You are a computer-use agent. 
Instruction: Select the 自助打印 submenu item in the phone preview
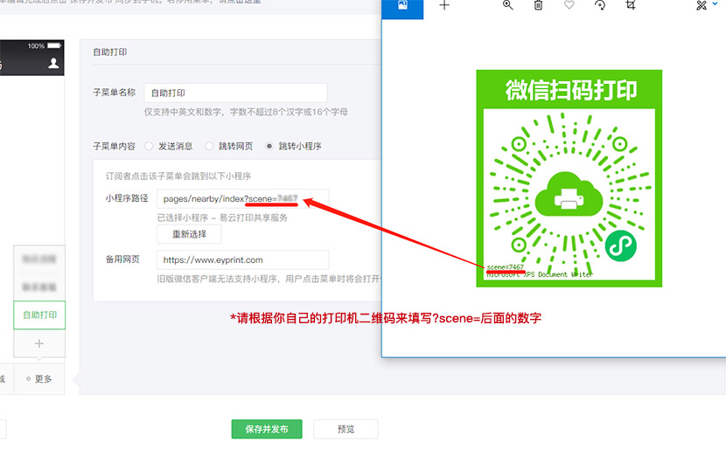39,315
